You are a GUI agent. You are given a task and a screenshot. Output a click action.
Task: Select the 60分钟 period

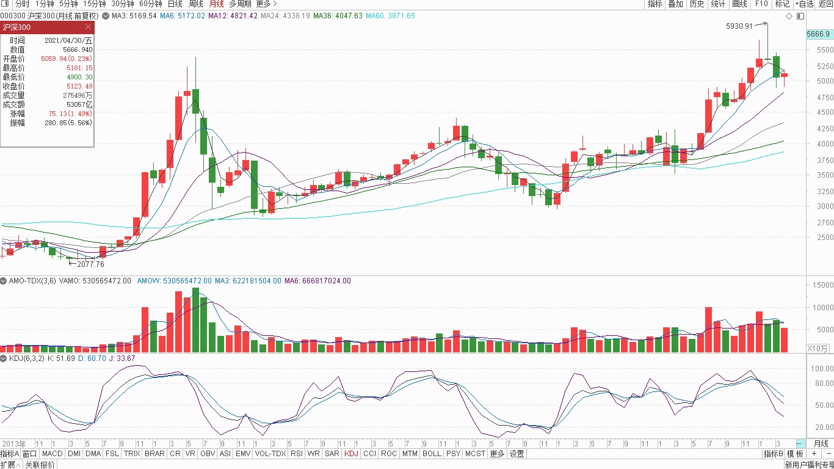pyautogui.click(x=150, y=4)
